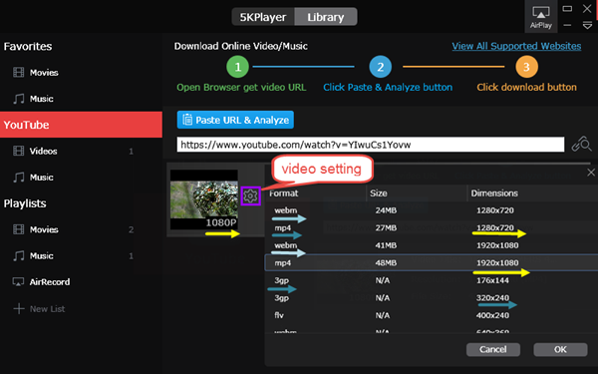Viewport: 598px width, 374px height.
Task: Open Music under Favorites
Action: 42,99
